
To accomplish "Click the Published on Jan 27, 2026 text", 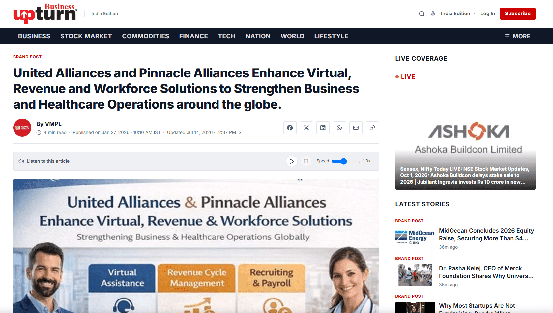I will [x=117, y=133].
